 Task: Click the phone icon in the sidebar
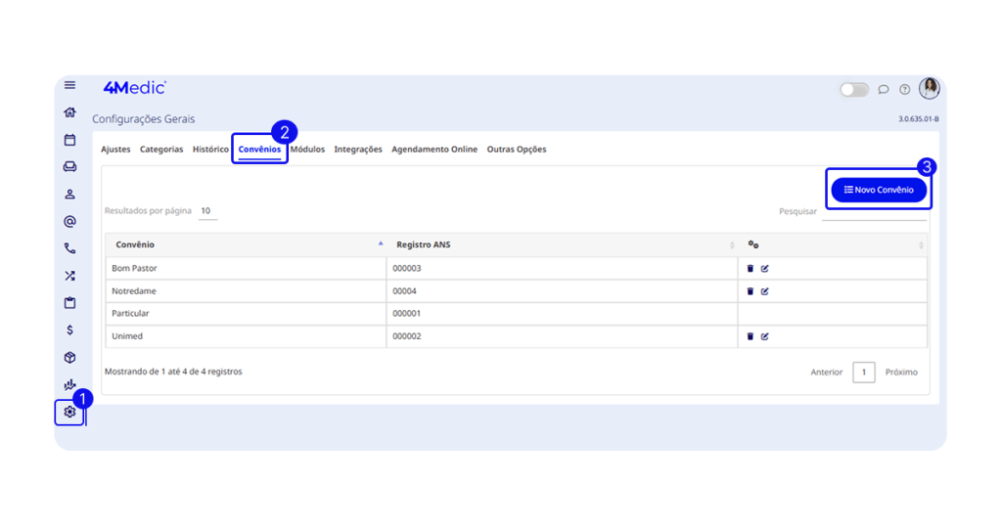coord(69,248)
